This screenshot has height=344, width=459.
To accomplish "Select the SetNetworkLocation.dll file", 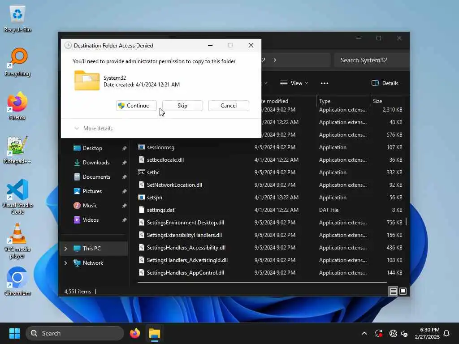I will click(174, 185).
